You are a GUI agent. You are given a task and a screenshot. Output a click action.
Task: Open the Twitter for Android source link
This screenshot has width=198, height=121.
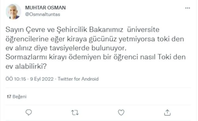78,79
